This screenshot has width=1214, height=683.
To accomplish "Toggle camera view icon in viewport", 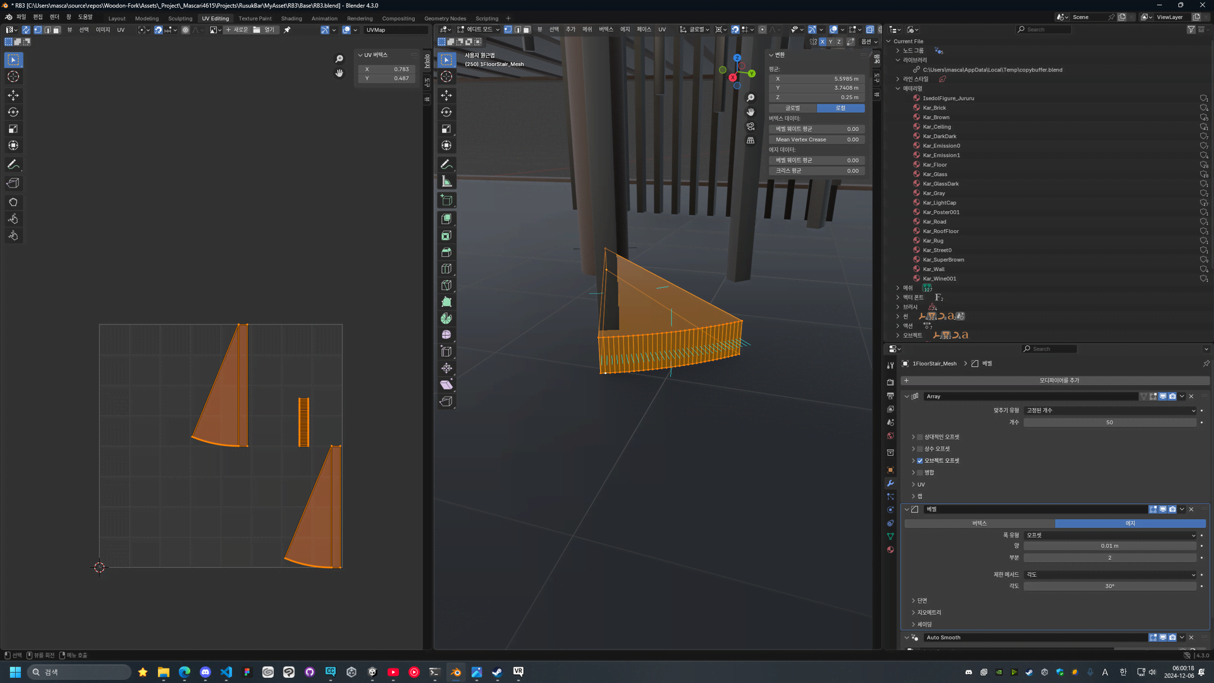I will 751,126.
